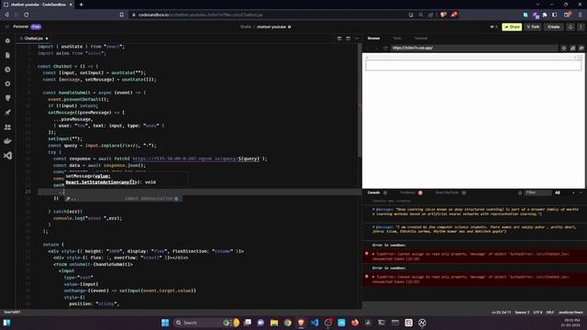
Task: Click the preview URL address field
Action: coord(475,48)
